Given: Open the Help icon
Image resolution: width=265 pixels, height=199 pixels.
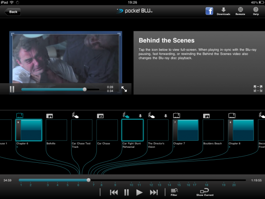Looking at the screenshot, I should (256, 11).
